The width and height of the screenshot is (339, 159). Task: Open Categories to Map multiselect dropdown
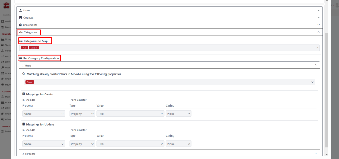click(316, 48)
